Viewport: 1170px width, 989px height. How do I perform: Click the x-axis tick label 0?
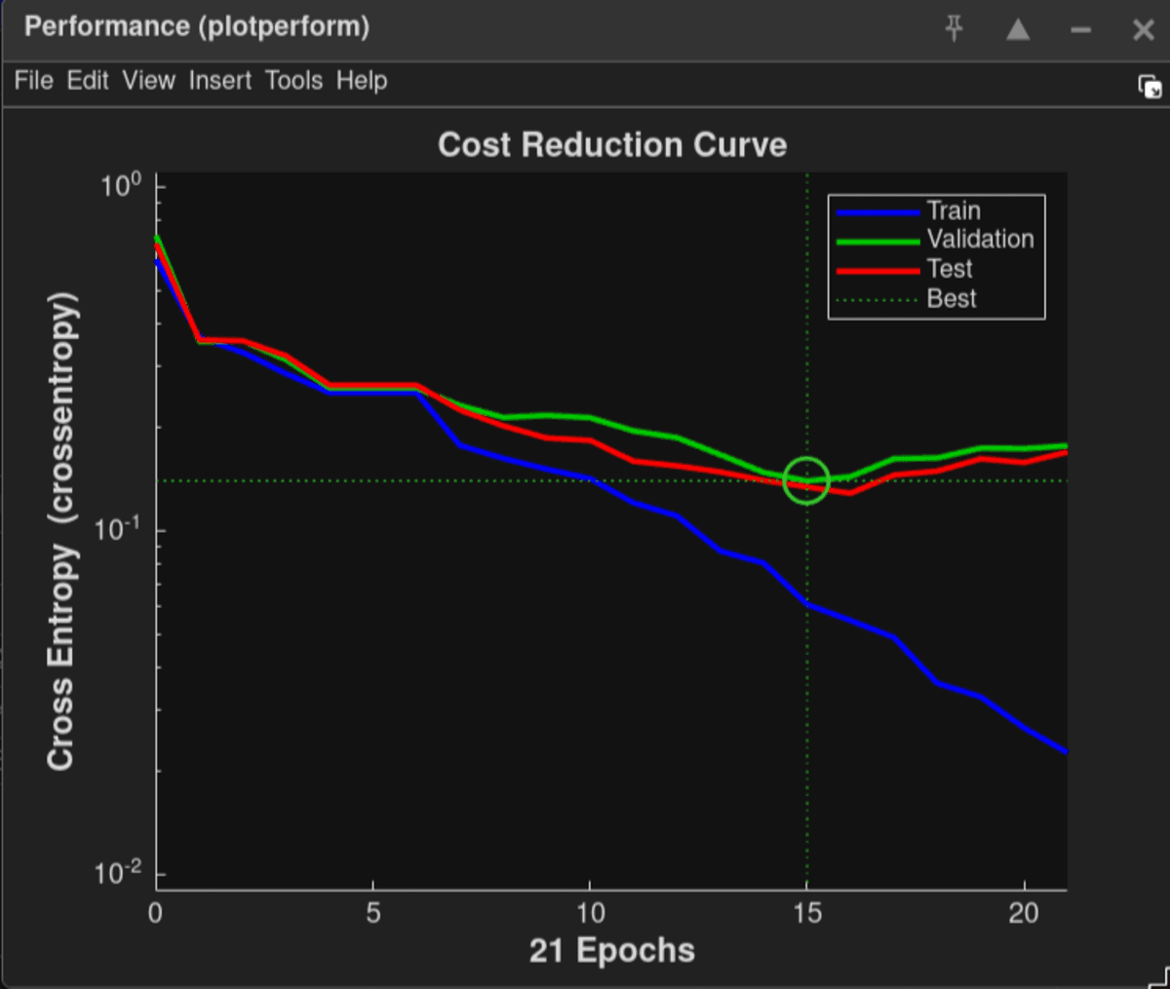coord(156,913)
